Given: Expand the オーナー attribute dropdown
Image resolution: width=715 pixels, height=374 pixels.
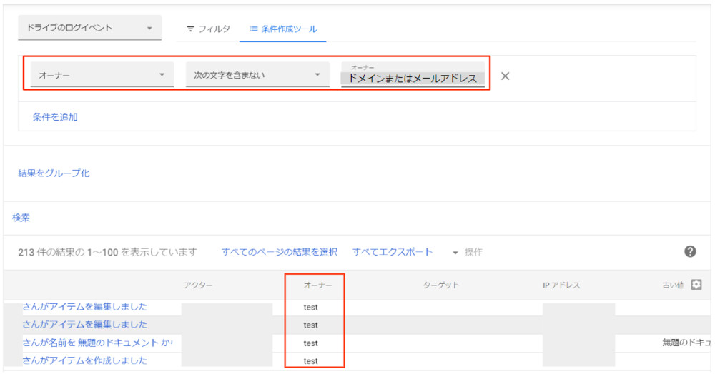Looking at the screenshot, I should [x=102, y=75].
